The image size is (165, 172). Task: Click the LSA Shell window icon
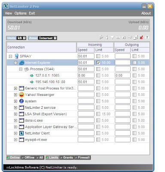(x=21, y=114)
